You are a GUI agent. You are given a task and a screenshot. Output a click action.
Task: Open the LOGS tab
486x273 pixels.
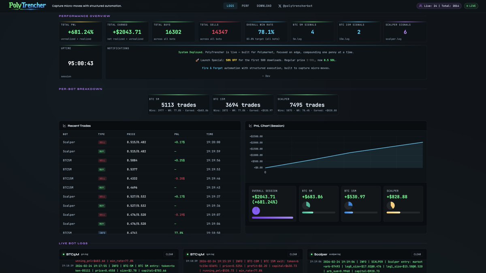coord(230,6)
